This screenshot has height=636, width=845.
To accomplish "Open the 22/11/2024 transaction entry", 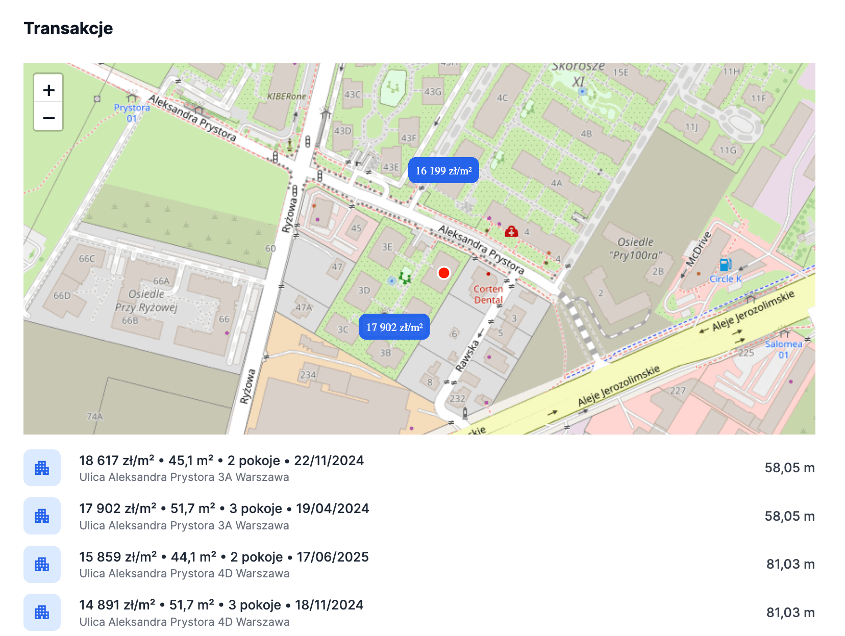I will coord(221,461).
